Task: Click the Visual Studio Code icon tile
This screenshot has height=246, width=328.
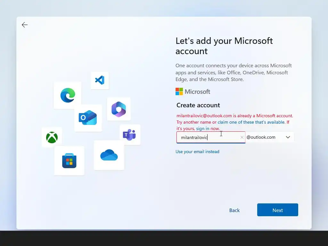Action: pos(100,80)
